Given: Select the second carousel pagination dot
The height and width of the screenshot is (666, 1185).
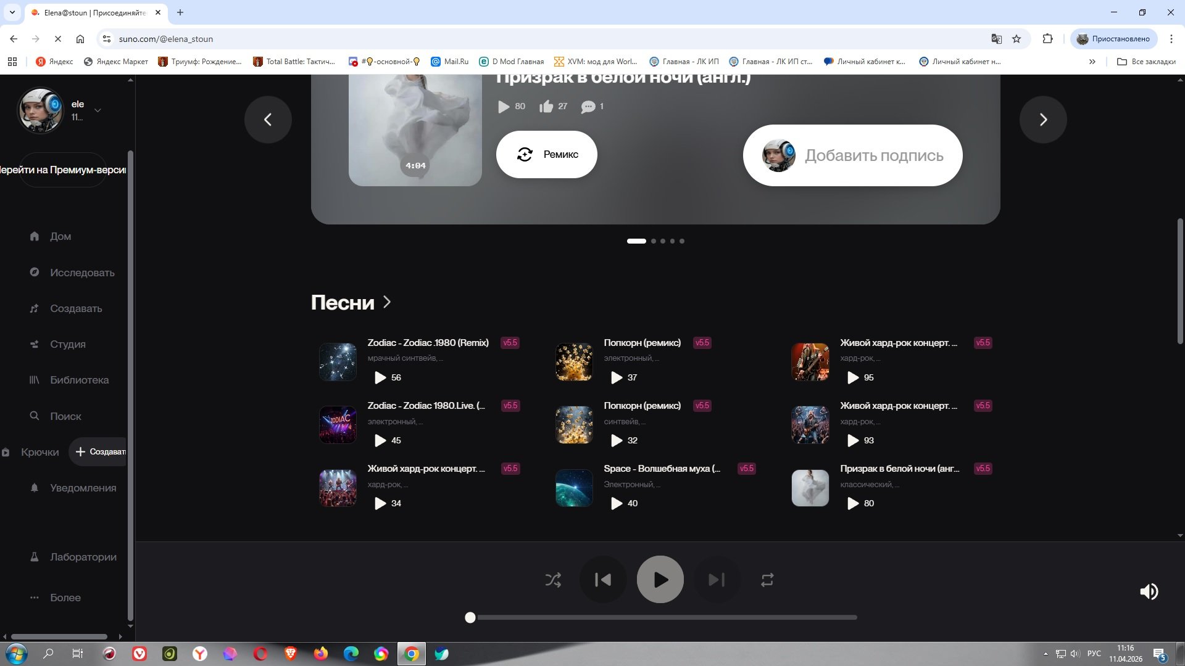Looking at the screenshot, I should coord(654,241).
